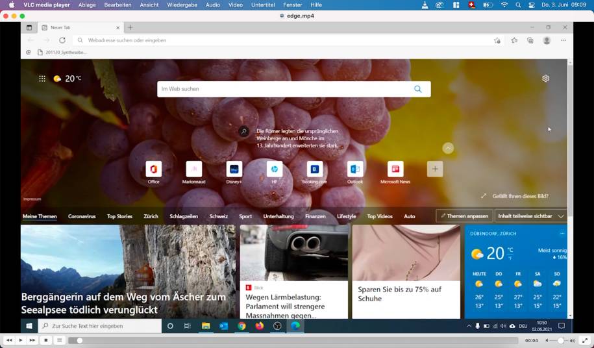Image resolution: width=594 pixels, height=348 pixels.
Task: Add a new browser tab
Action: point(130,27)
